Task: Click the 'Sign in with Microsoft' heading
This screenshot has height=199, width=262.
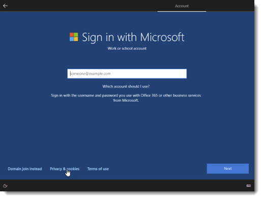Action: click(133, 37)
